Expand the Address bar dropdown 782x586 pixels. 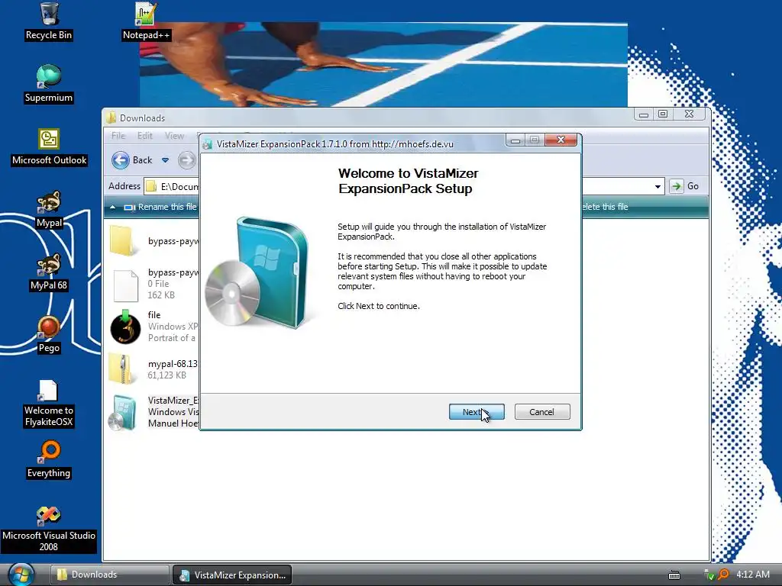(658, 187)
